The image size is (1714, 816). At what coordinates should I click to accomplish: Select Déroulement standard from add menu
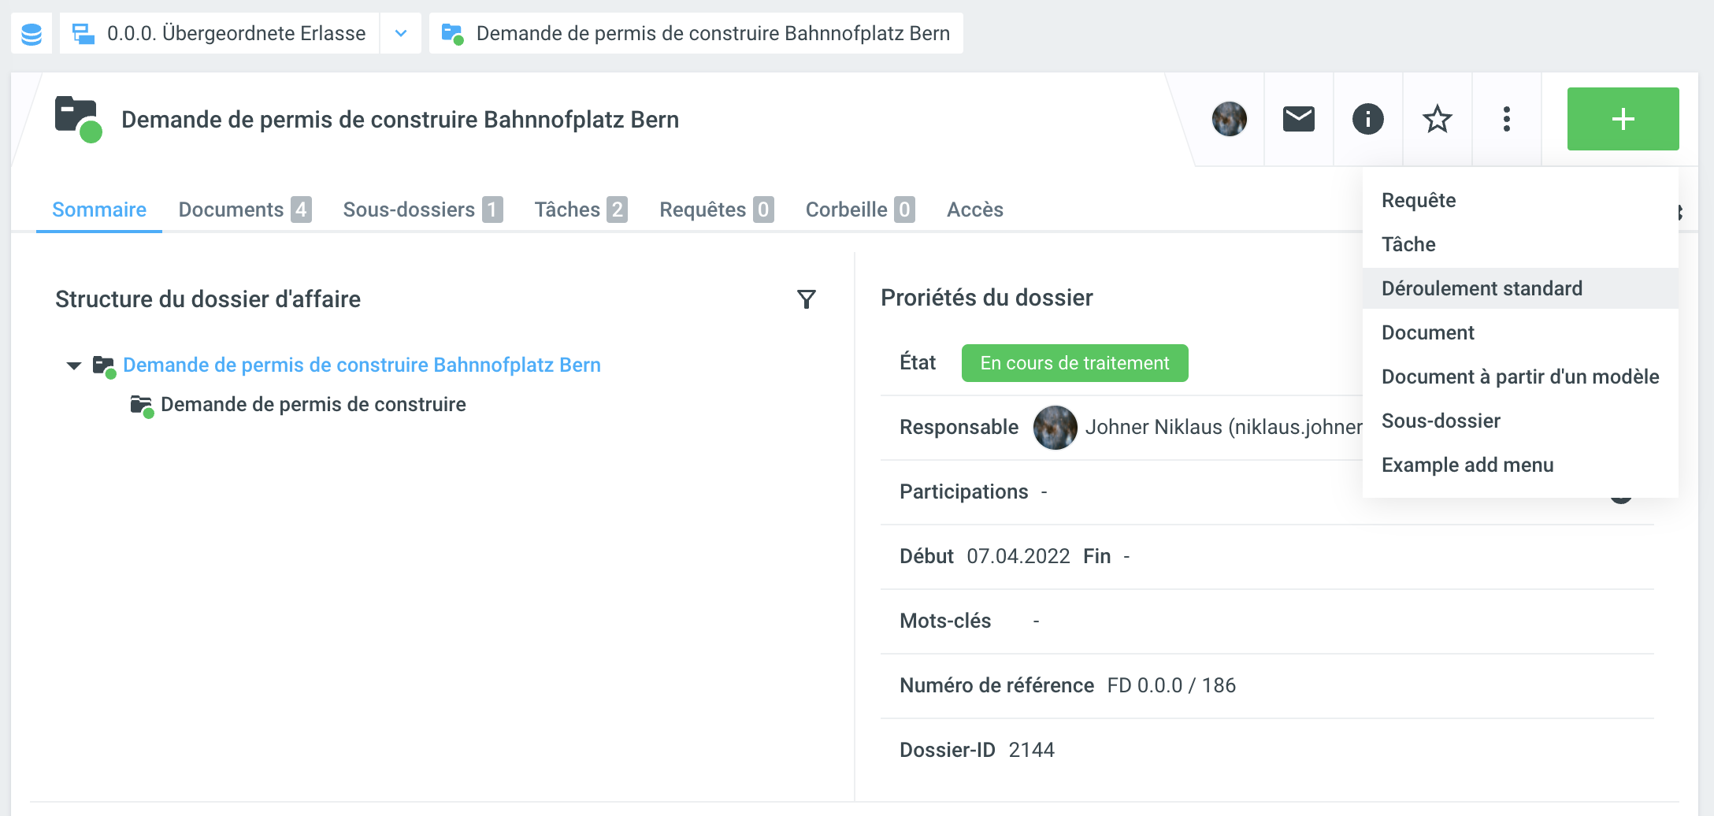(x=1481, y=288)
